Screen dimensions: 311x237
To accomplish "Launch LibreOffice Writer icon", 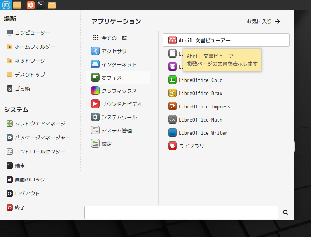I will [173, 133].
